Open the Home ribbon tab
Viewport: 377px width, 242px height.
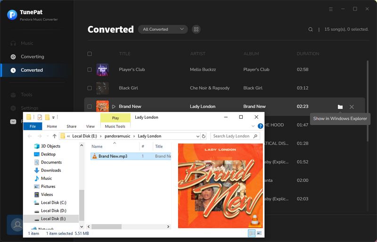tap(52, 126)
